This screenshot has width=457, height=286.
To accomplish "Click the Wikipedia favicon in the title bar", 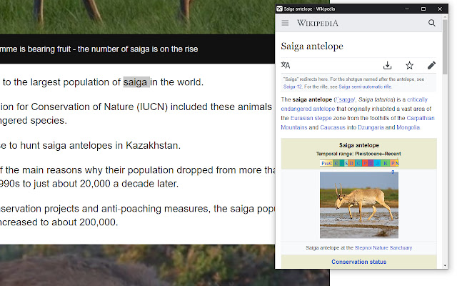I will tap(279, 9).
